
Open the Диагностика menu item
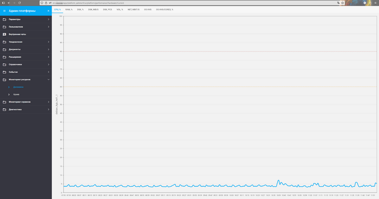(x=18, y=110)
